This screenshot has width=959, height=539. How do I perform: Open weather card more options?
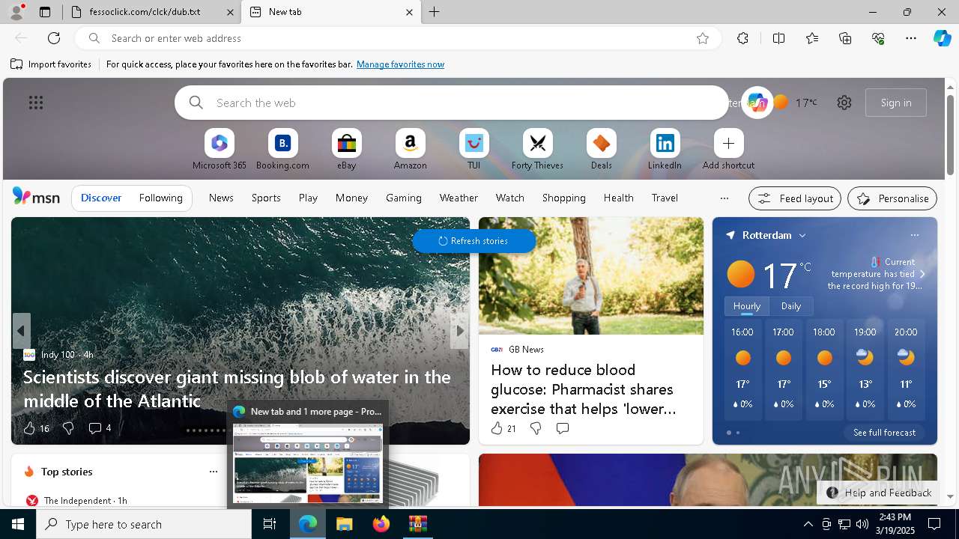click(914, 235)
